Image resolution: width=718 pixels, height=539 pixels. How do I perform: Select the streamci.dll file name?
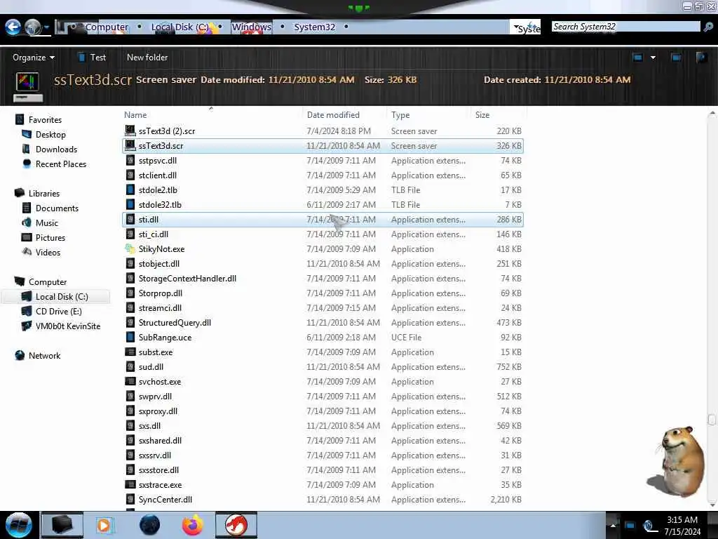tap(160, 307)
